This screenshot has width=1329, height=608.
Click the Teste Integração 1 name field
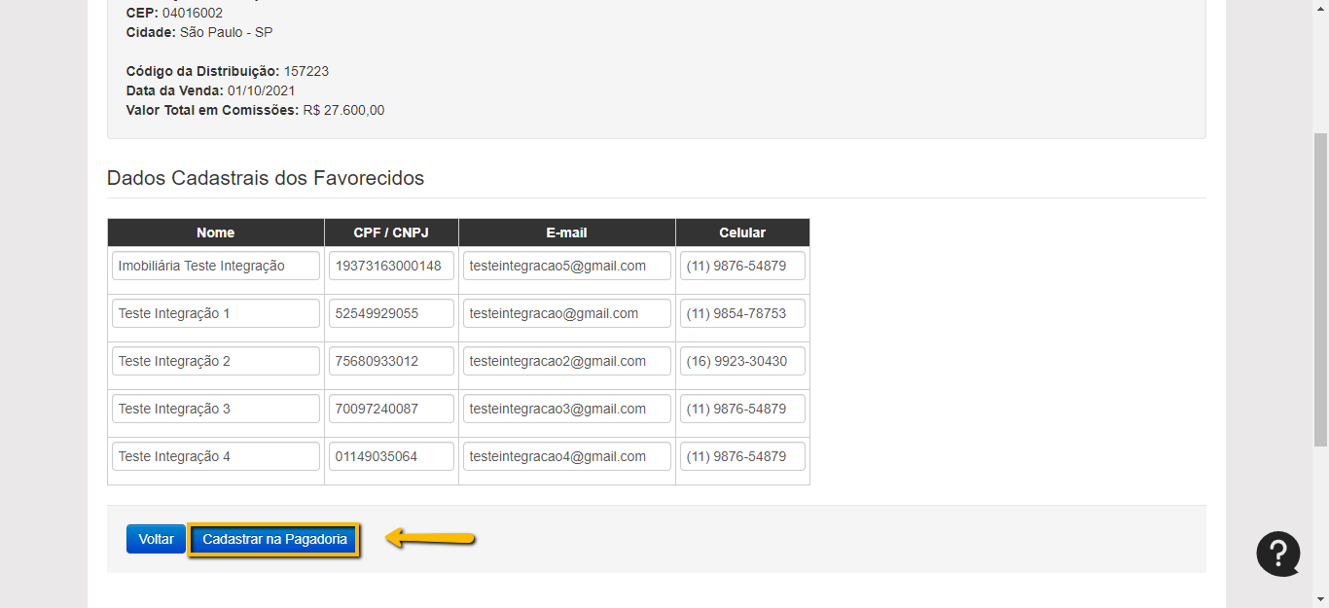click(x=215, y=313)
